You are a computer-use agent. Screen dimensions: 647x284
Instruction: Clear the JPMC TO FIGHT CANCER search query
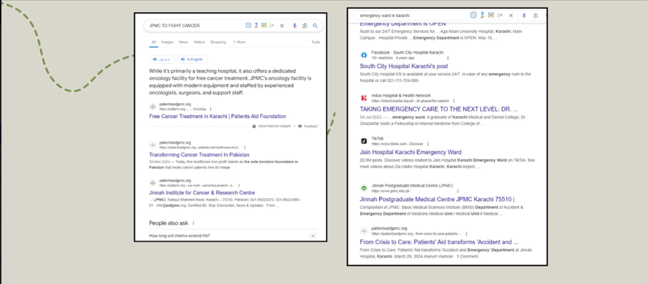282,25
